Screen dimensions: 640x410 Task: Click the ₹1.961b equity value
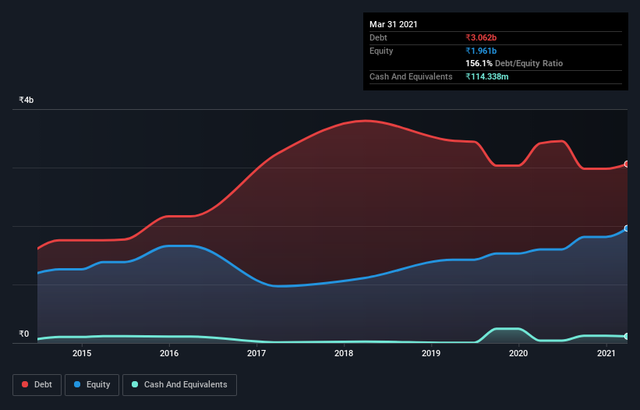pyautogui.click(x=481, y=51)
